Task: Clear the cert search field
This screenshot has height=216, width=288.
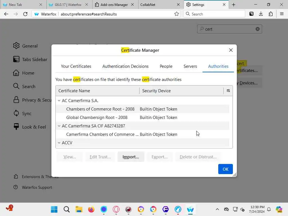Action: coord(258,29)
